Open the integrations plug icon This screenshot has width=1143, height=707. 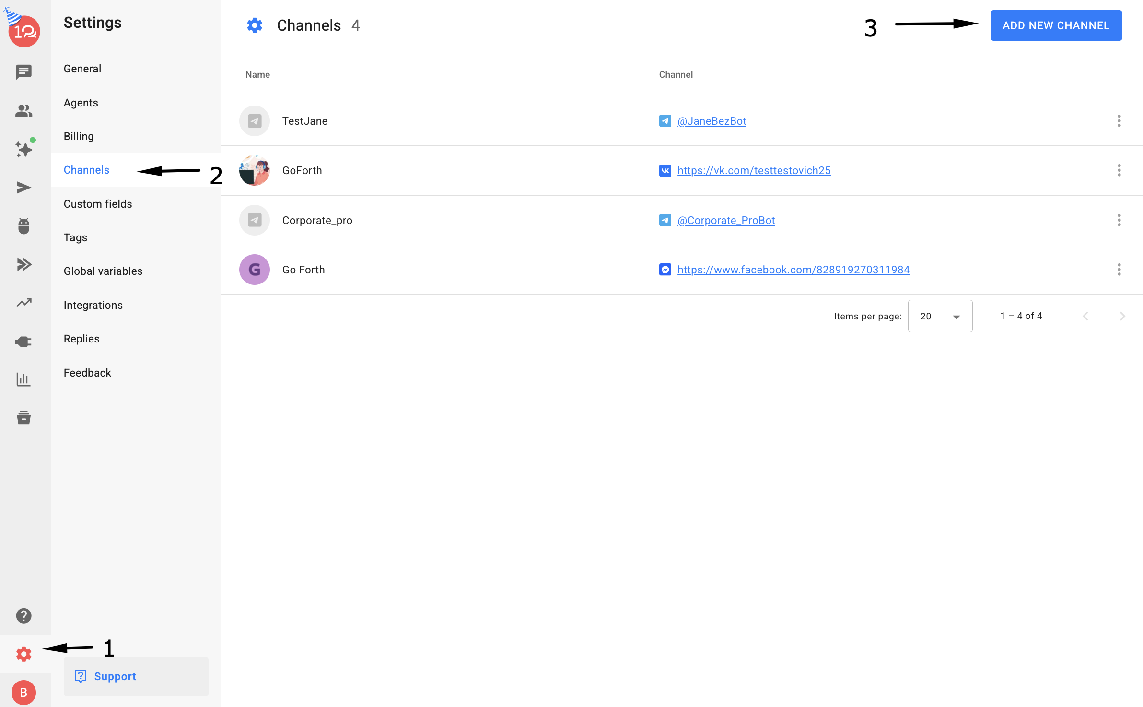click(x=23, y=342)
